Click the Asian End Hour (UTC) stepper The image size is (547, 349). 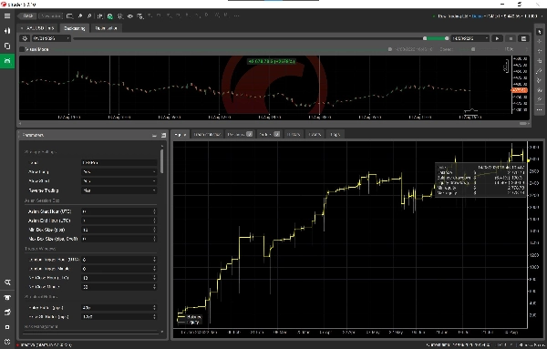pos(154,221)
